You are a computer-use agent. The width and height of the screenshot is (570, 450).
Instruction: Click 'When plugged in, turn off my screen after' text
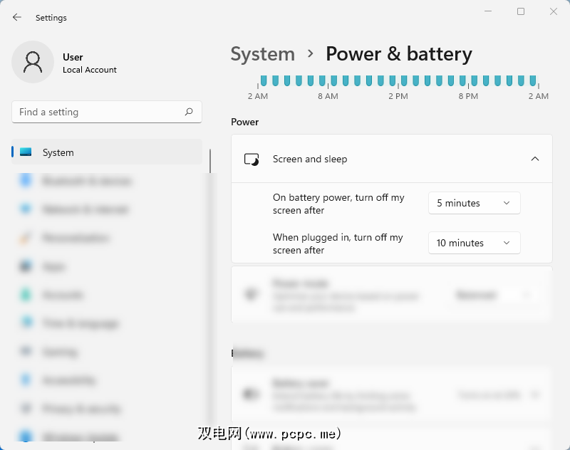click(338, 244)
